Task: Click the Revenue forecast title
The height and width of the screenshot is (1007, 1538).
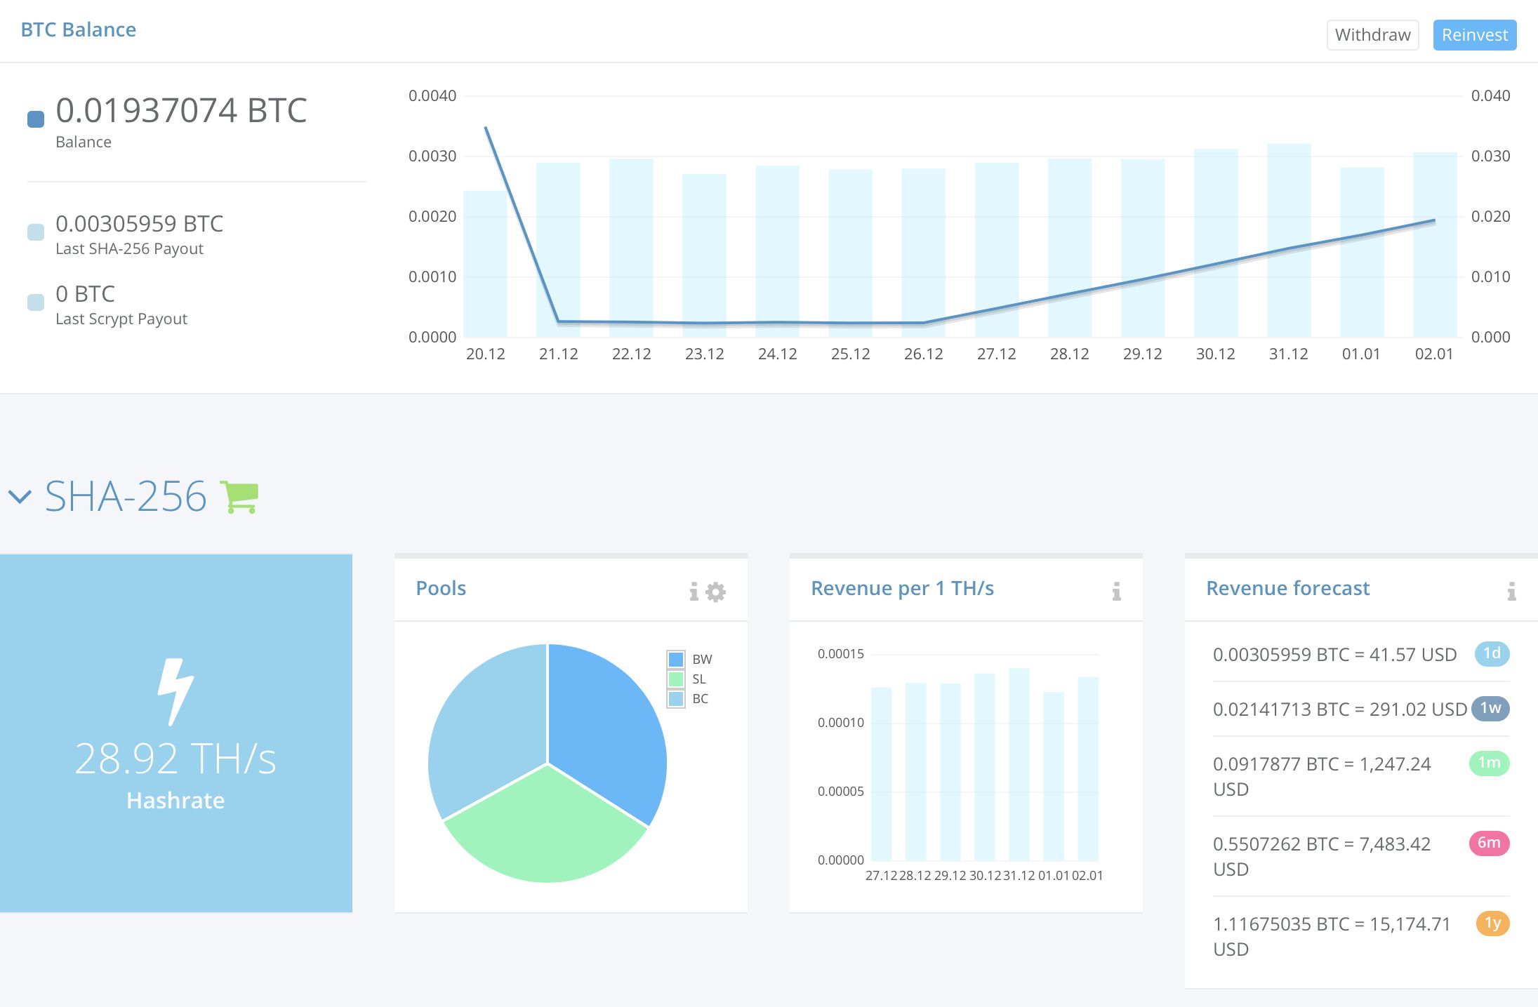Action: tap(1287, 588)
